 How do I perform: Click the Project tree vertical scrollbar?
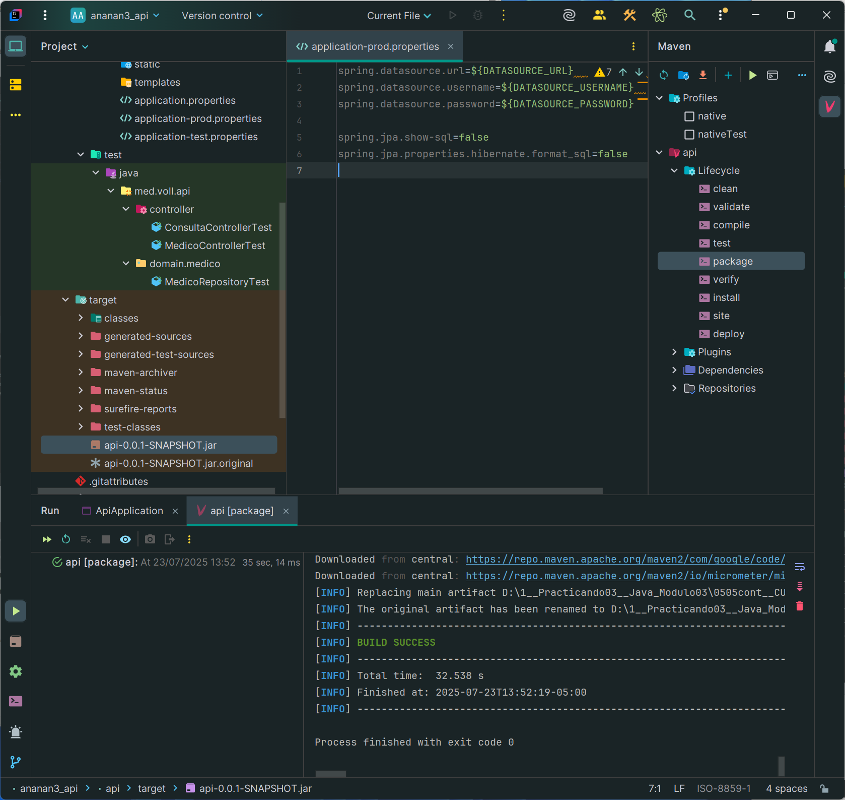283,310
